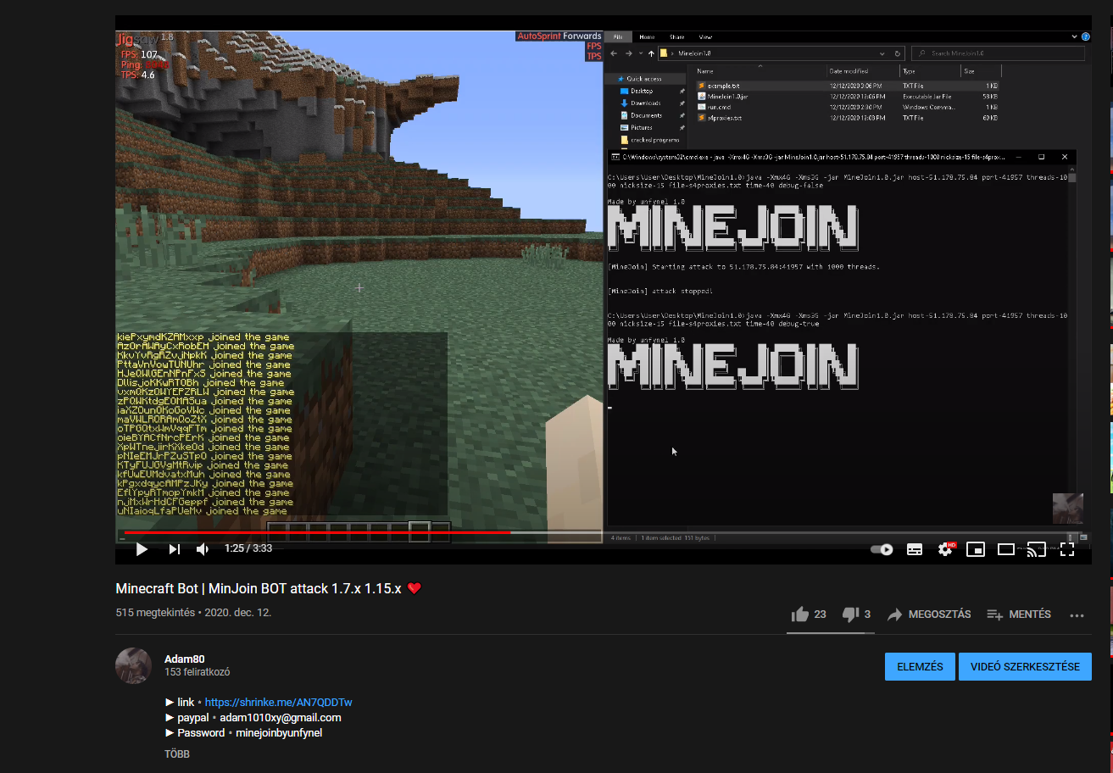Viewport: 1113px width, 773px height.
Task: Like the video with thumbs up
Action: 809,615
